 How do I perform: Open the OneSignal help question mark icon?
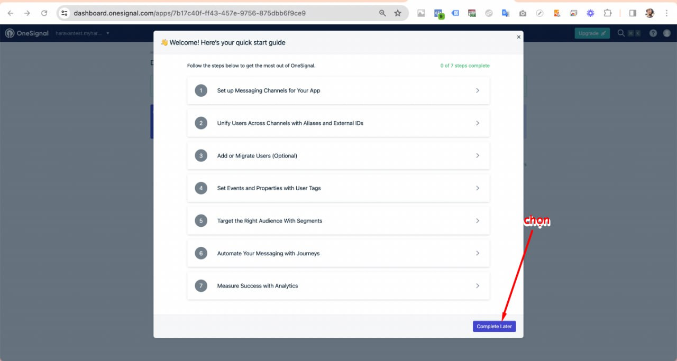[x=653, y=33]
